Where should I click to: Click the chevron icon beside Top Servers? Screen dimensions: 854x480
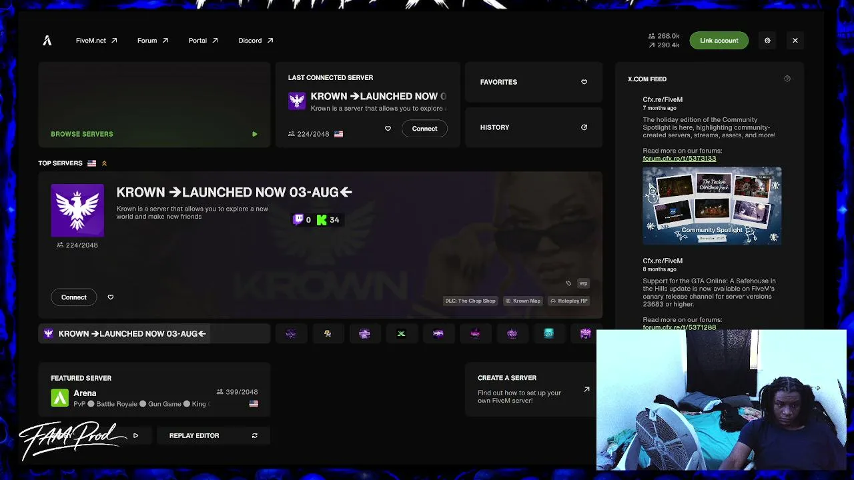[x=104, y=163]
